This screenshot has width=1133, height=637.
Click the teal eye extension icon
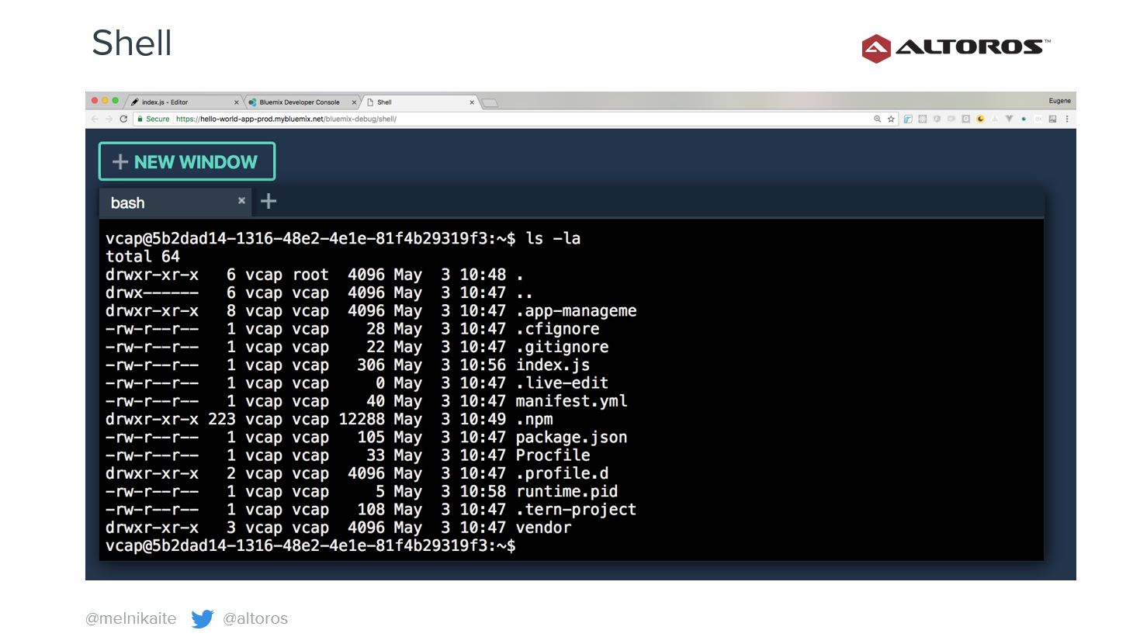coord(1024,119)
